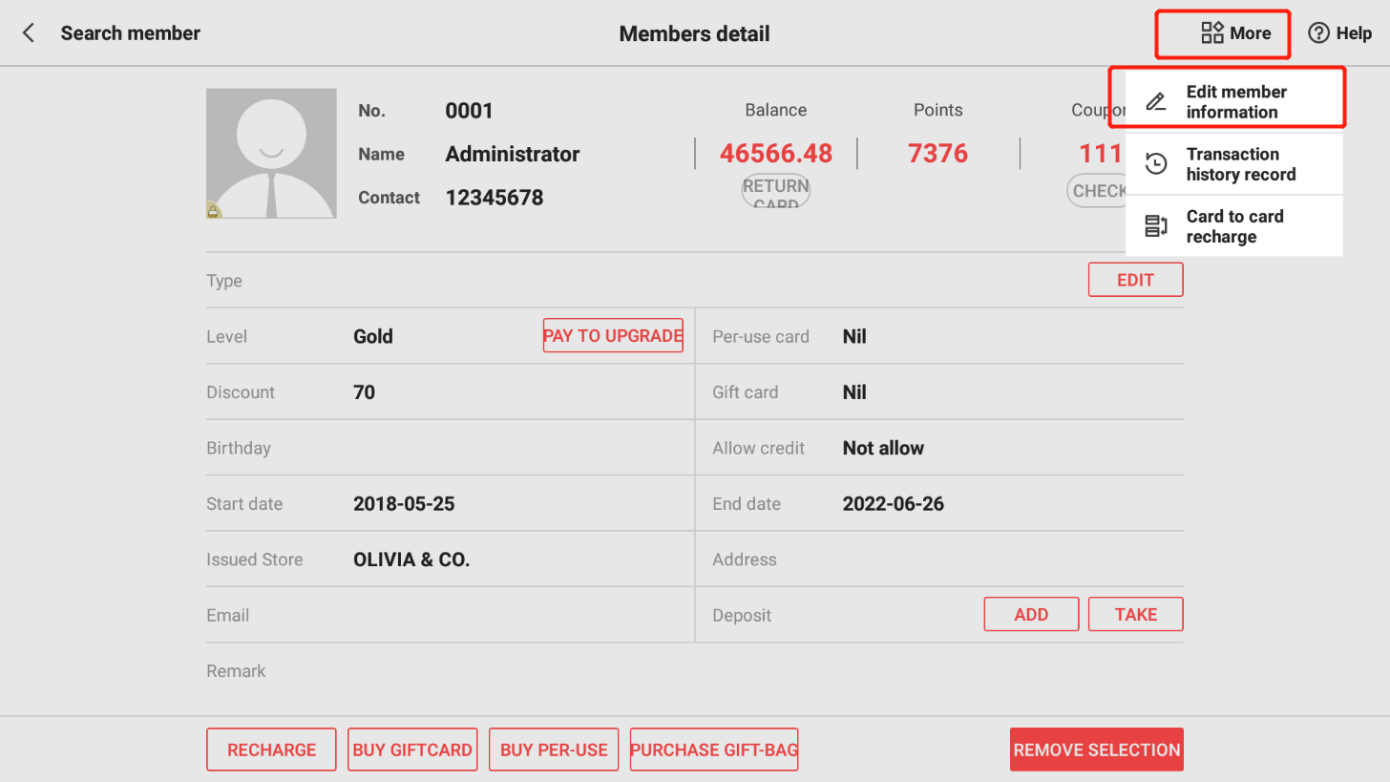Screen dimensions: 1390x782
Task: Click the Remark field label
Action: (x=236, y=671)
